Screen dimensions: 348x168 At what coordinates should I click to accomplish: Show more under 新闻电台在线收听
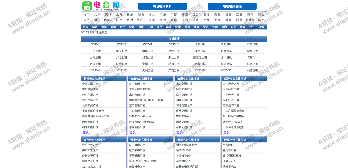coord(87,133)
